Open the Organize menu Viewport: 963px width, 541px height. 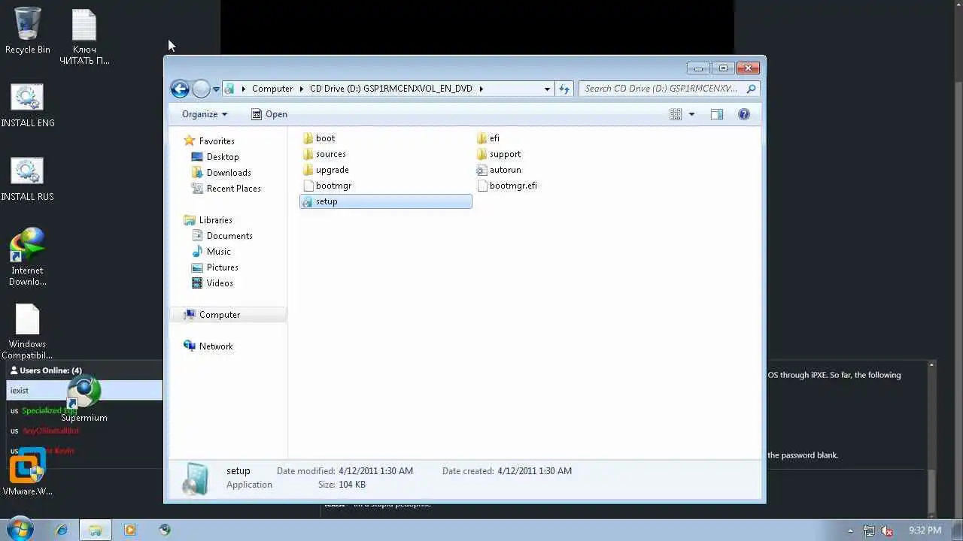[x=205, y=114]
